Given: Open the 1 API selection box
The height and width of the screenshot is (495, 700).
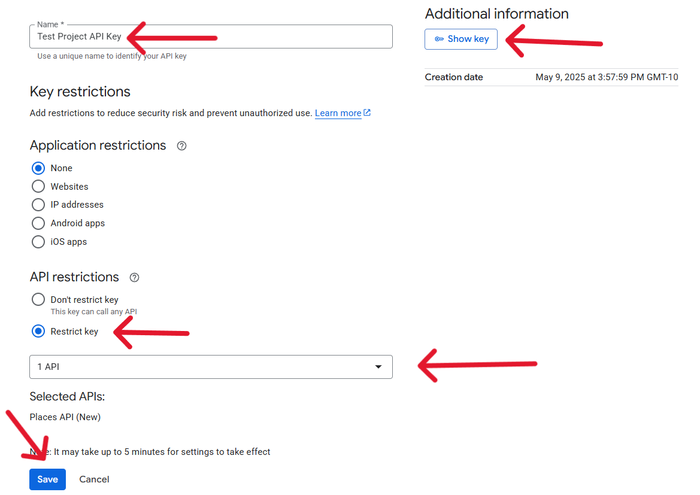Looking at the screenshot, I should point(204,367).
